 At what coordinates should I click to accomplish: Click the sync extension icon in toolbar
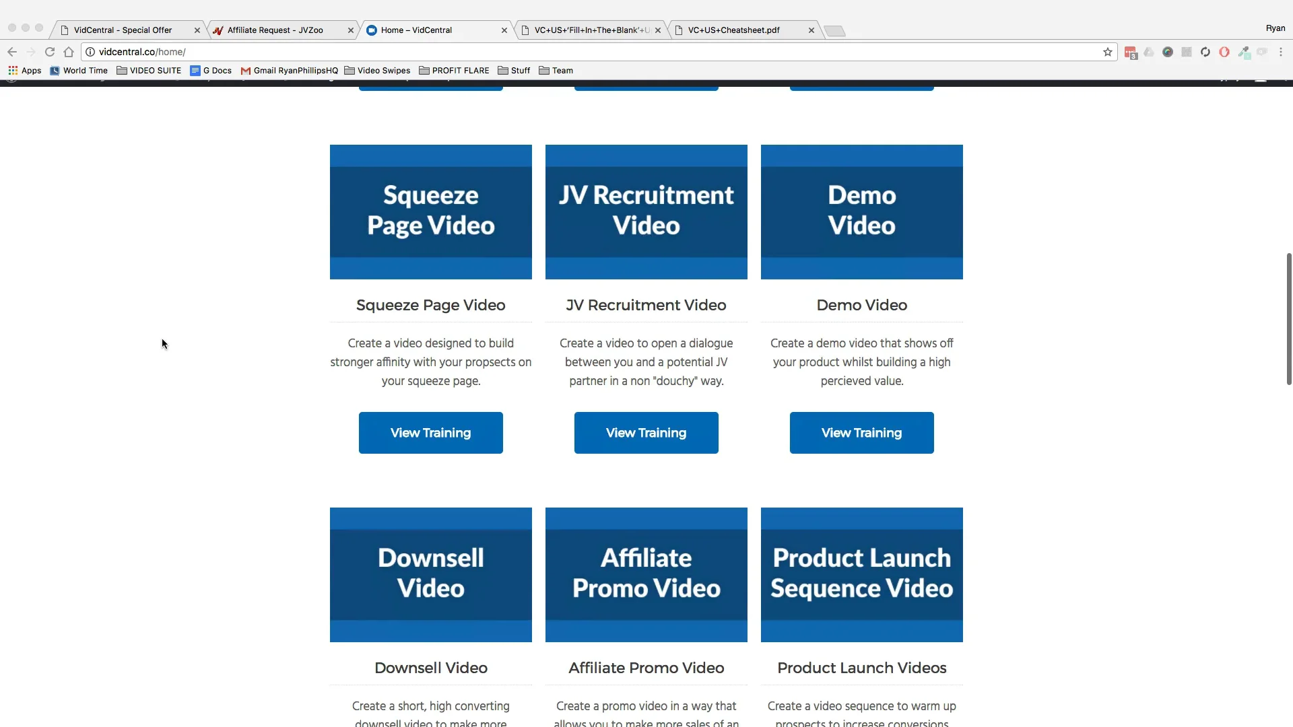tap(1205, 52)
